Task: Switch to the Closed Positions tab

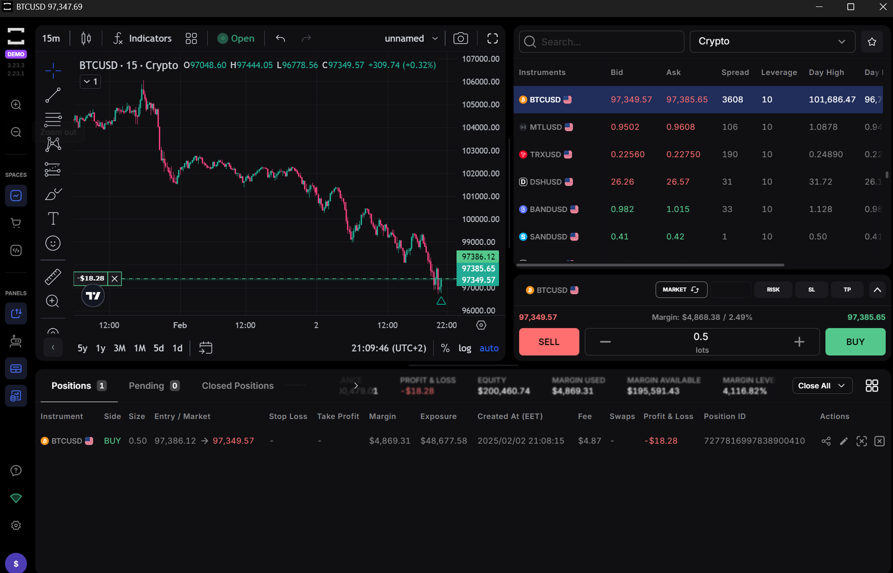Action: click(x=238, y=386)
